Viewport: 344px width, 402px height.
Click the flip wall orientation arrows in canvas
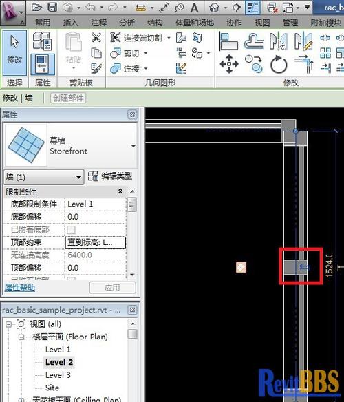pos(305,267)
